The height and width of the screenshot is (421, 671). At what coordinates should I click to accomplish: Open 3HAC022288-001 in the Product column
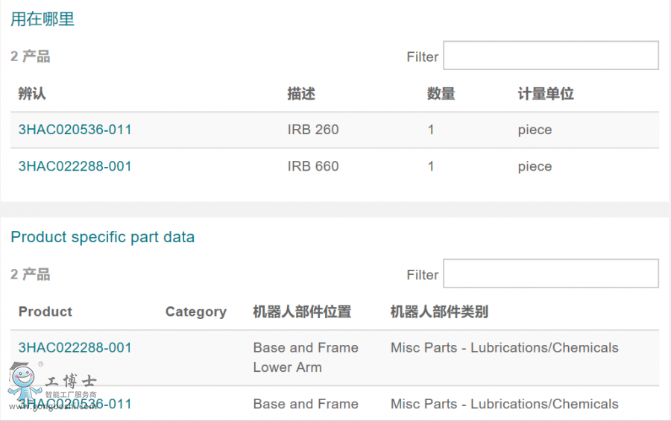pyautogui.click(x=75, y=348)
